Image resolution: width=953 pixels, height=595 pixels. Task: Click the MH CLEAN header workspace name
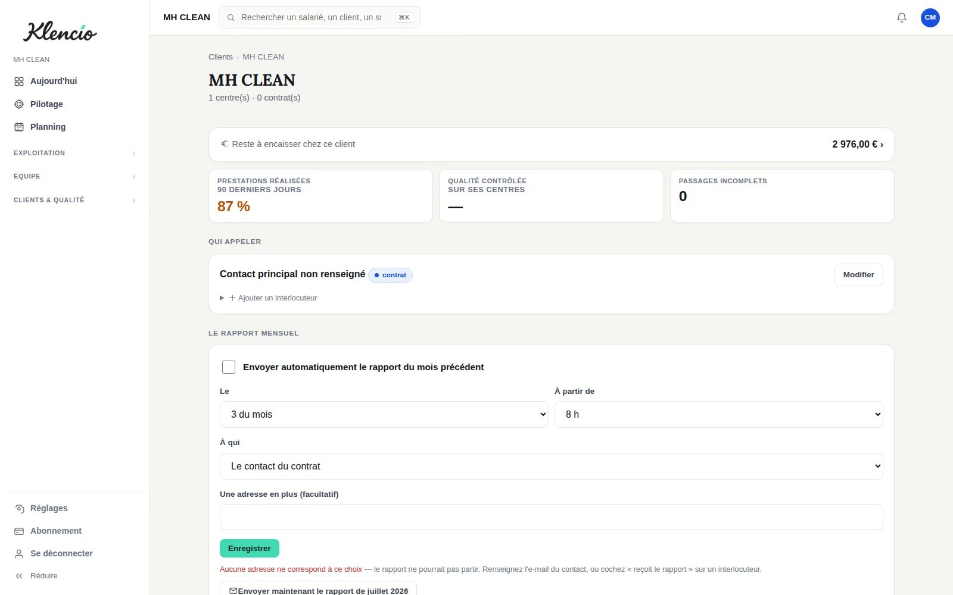click(x=186, y=18)
